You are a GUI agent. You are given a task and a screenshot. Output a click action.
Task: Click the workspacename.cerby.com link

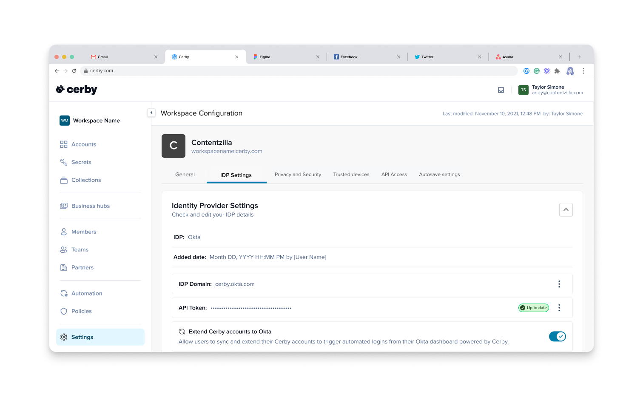pyautogui.click(x=227, y=151)
